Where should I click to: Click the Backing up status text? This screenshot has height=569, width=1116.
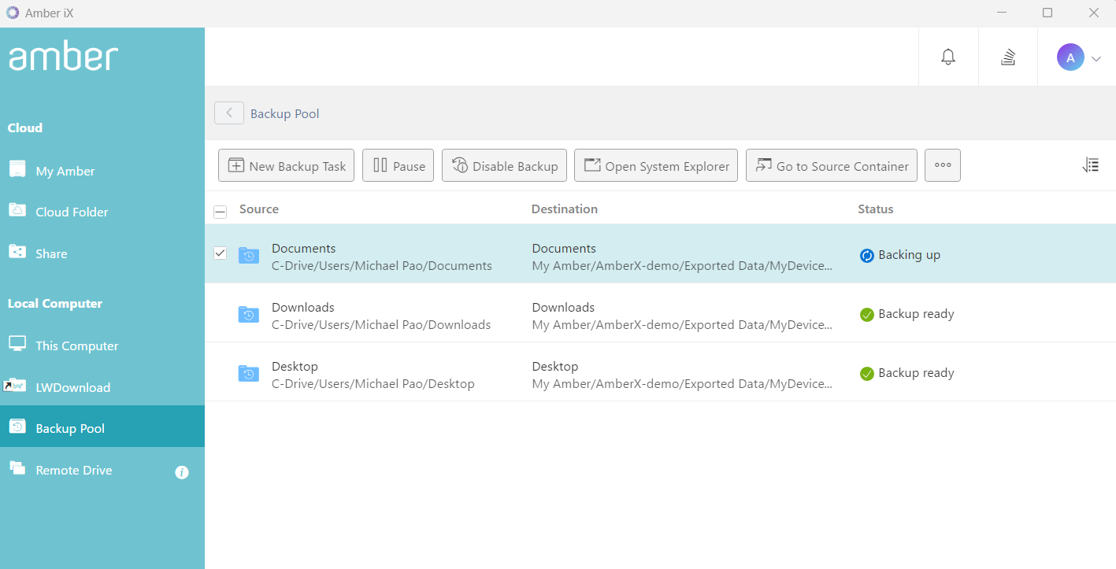910,255
